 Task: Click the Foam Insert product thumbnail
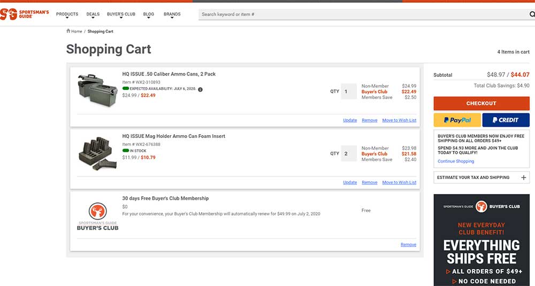pos(97,153)
